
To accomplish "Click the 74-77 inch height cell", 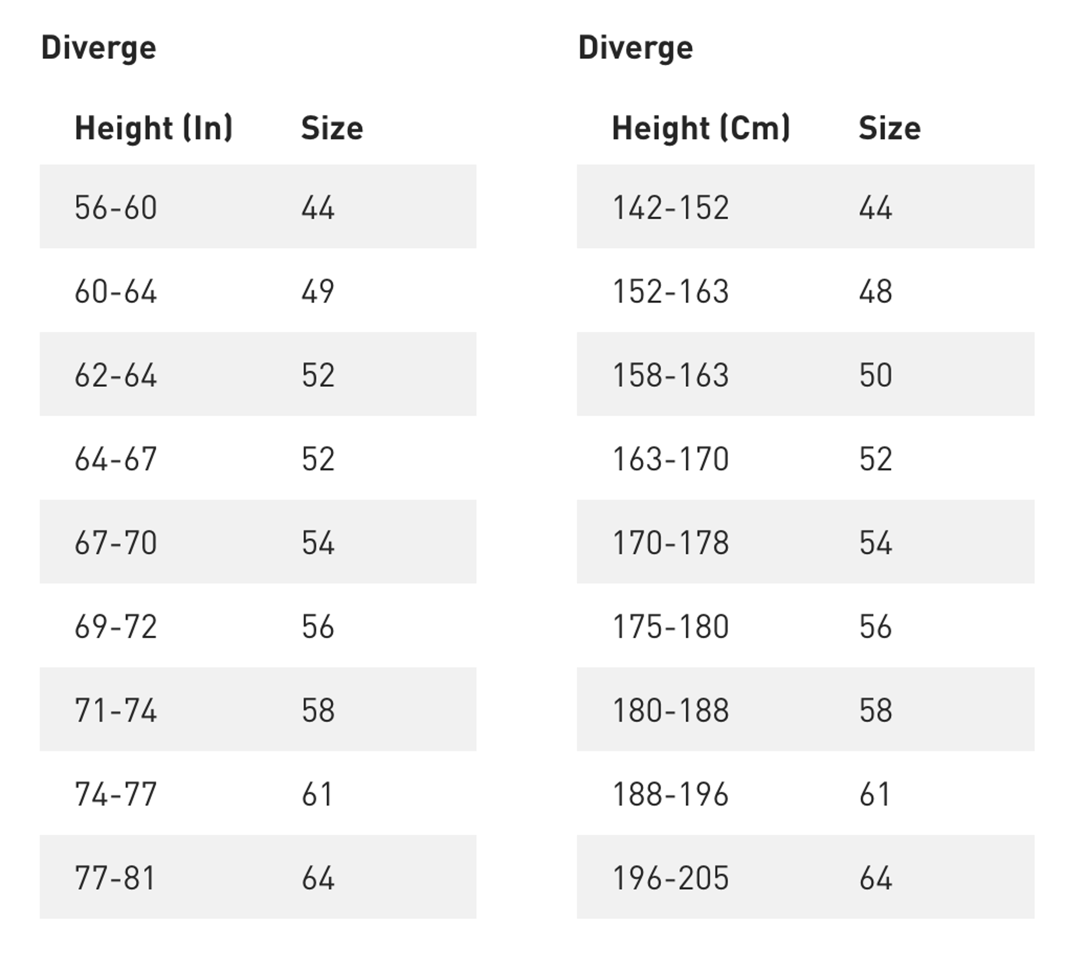I will point(115,794).
